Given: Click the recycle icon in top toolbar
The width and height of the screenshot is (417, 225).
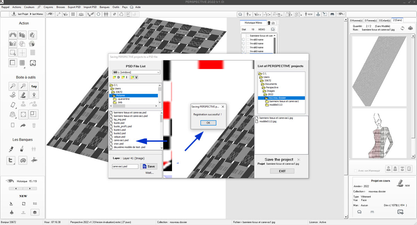Looking at the screenshot, I should tap(121, 14).
